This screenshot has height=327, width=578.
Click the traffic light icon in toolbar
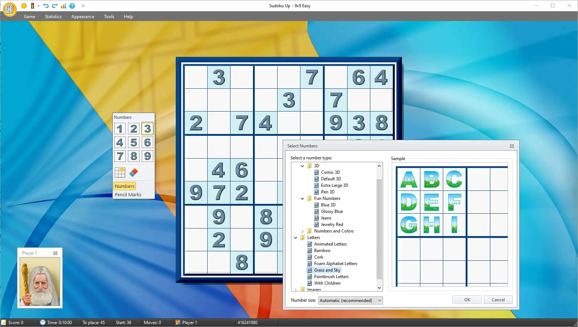[x=33, y=6]
